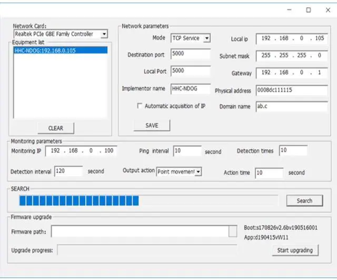Image resolution: width=337 pixels, height=280 pixels.
Task: Click the Domain name field
Action: pyautogui.click(x=292, y=106)
